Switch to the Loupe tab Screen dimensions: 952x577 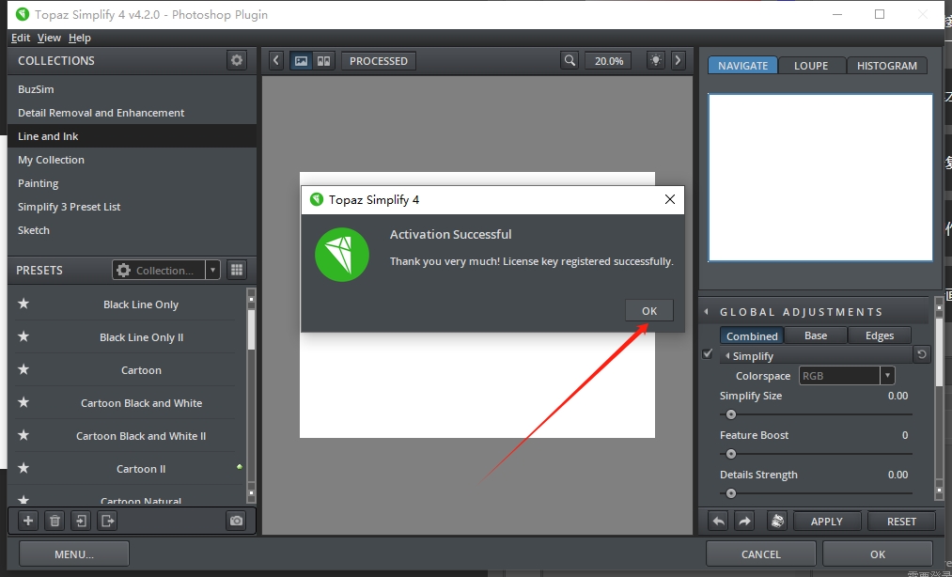(x=811, y=66)
